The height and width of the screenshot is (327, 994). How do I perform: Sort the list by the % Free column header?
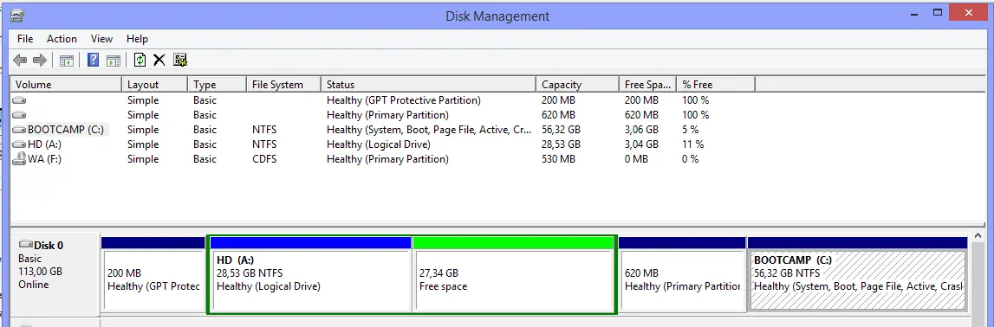pyautogui.click(x=716, y=84)
